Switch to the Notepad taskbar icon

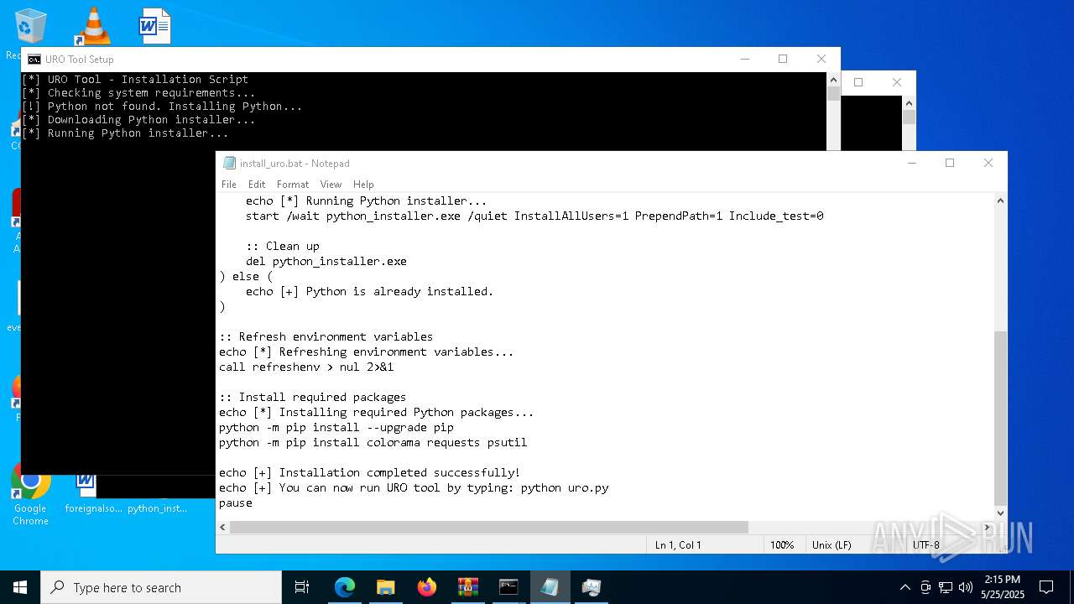click(550, 587)
